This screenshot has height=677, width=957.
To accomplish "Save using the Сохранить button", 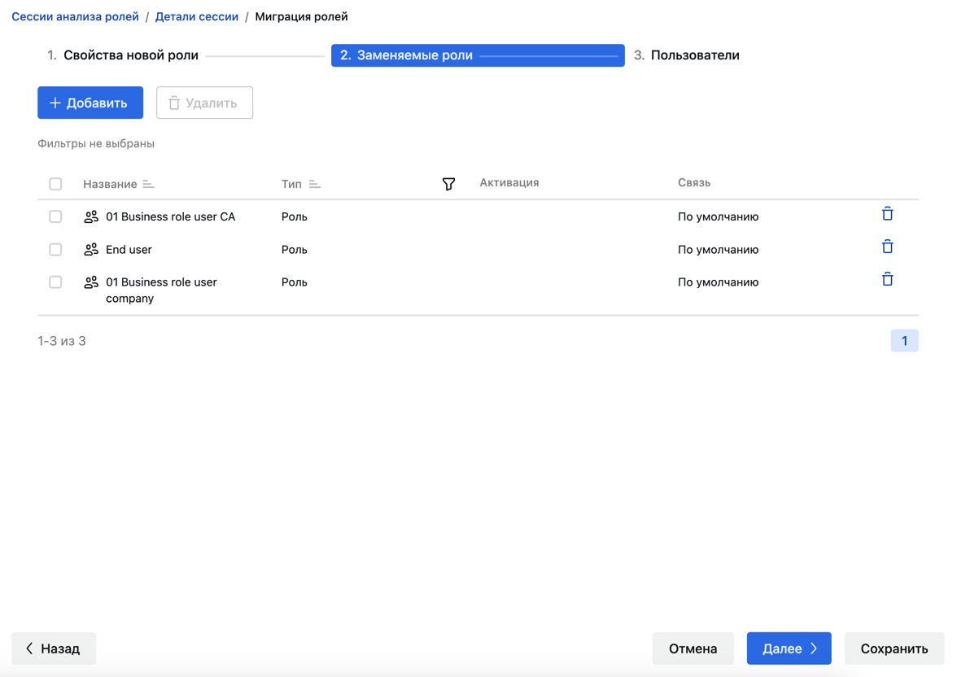I will click(x=894, y=649).
